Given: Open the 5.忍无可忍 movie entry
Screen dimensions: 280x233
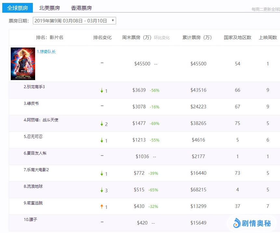Looking at the screenshot, I should tap(33, 137).
